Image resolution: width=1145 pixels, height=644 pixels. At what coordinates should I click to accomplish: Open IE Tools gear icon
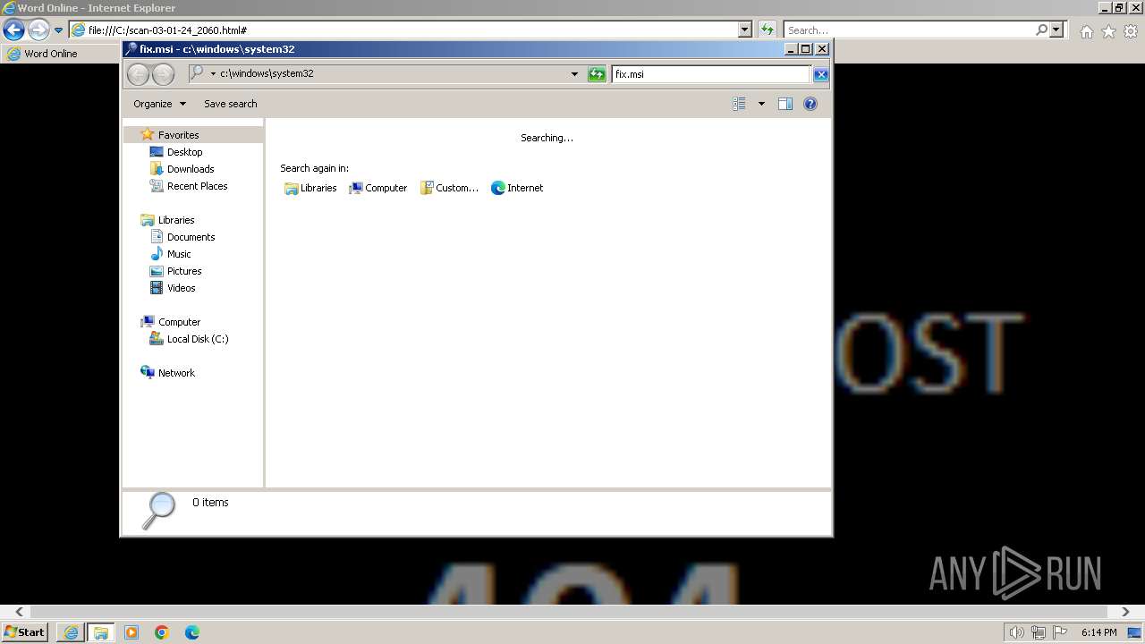[x=1131, y=31]
